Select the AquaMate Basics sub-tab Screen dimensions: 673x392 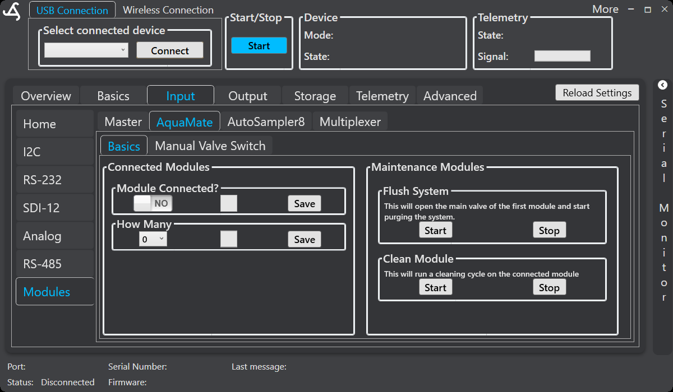(x=124, y=146)
